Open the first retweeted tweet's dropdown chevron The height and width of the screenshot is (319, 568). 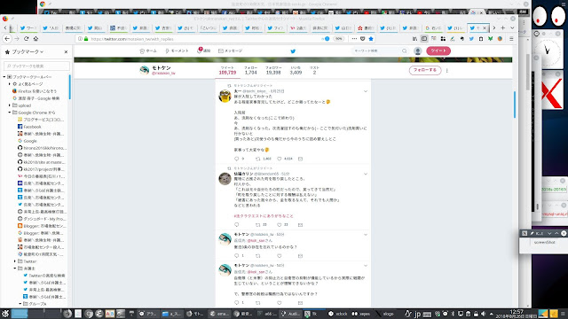365,91
